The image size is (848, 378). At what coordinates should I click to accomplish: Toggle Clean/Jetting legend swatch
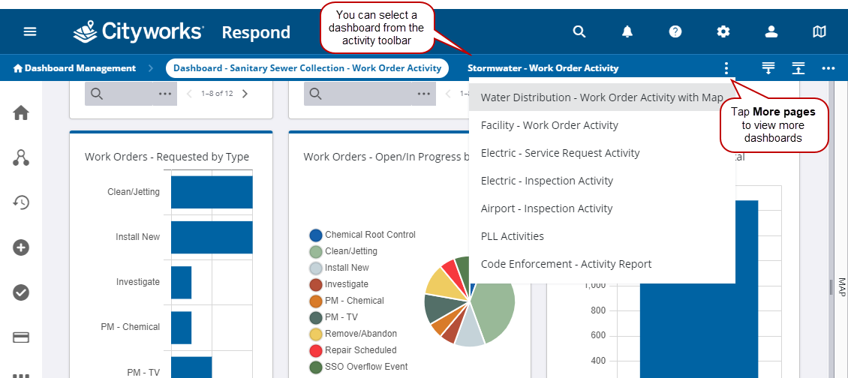(x=316, y=251)
